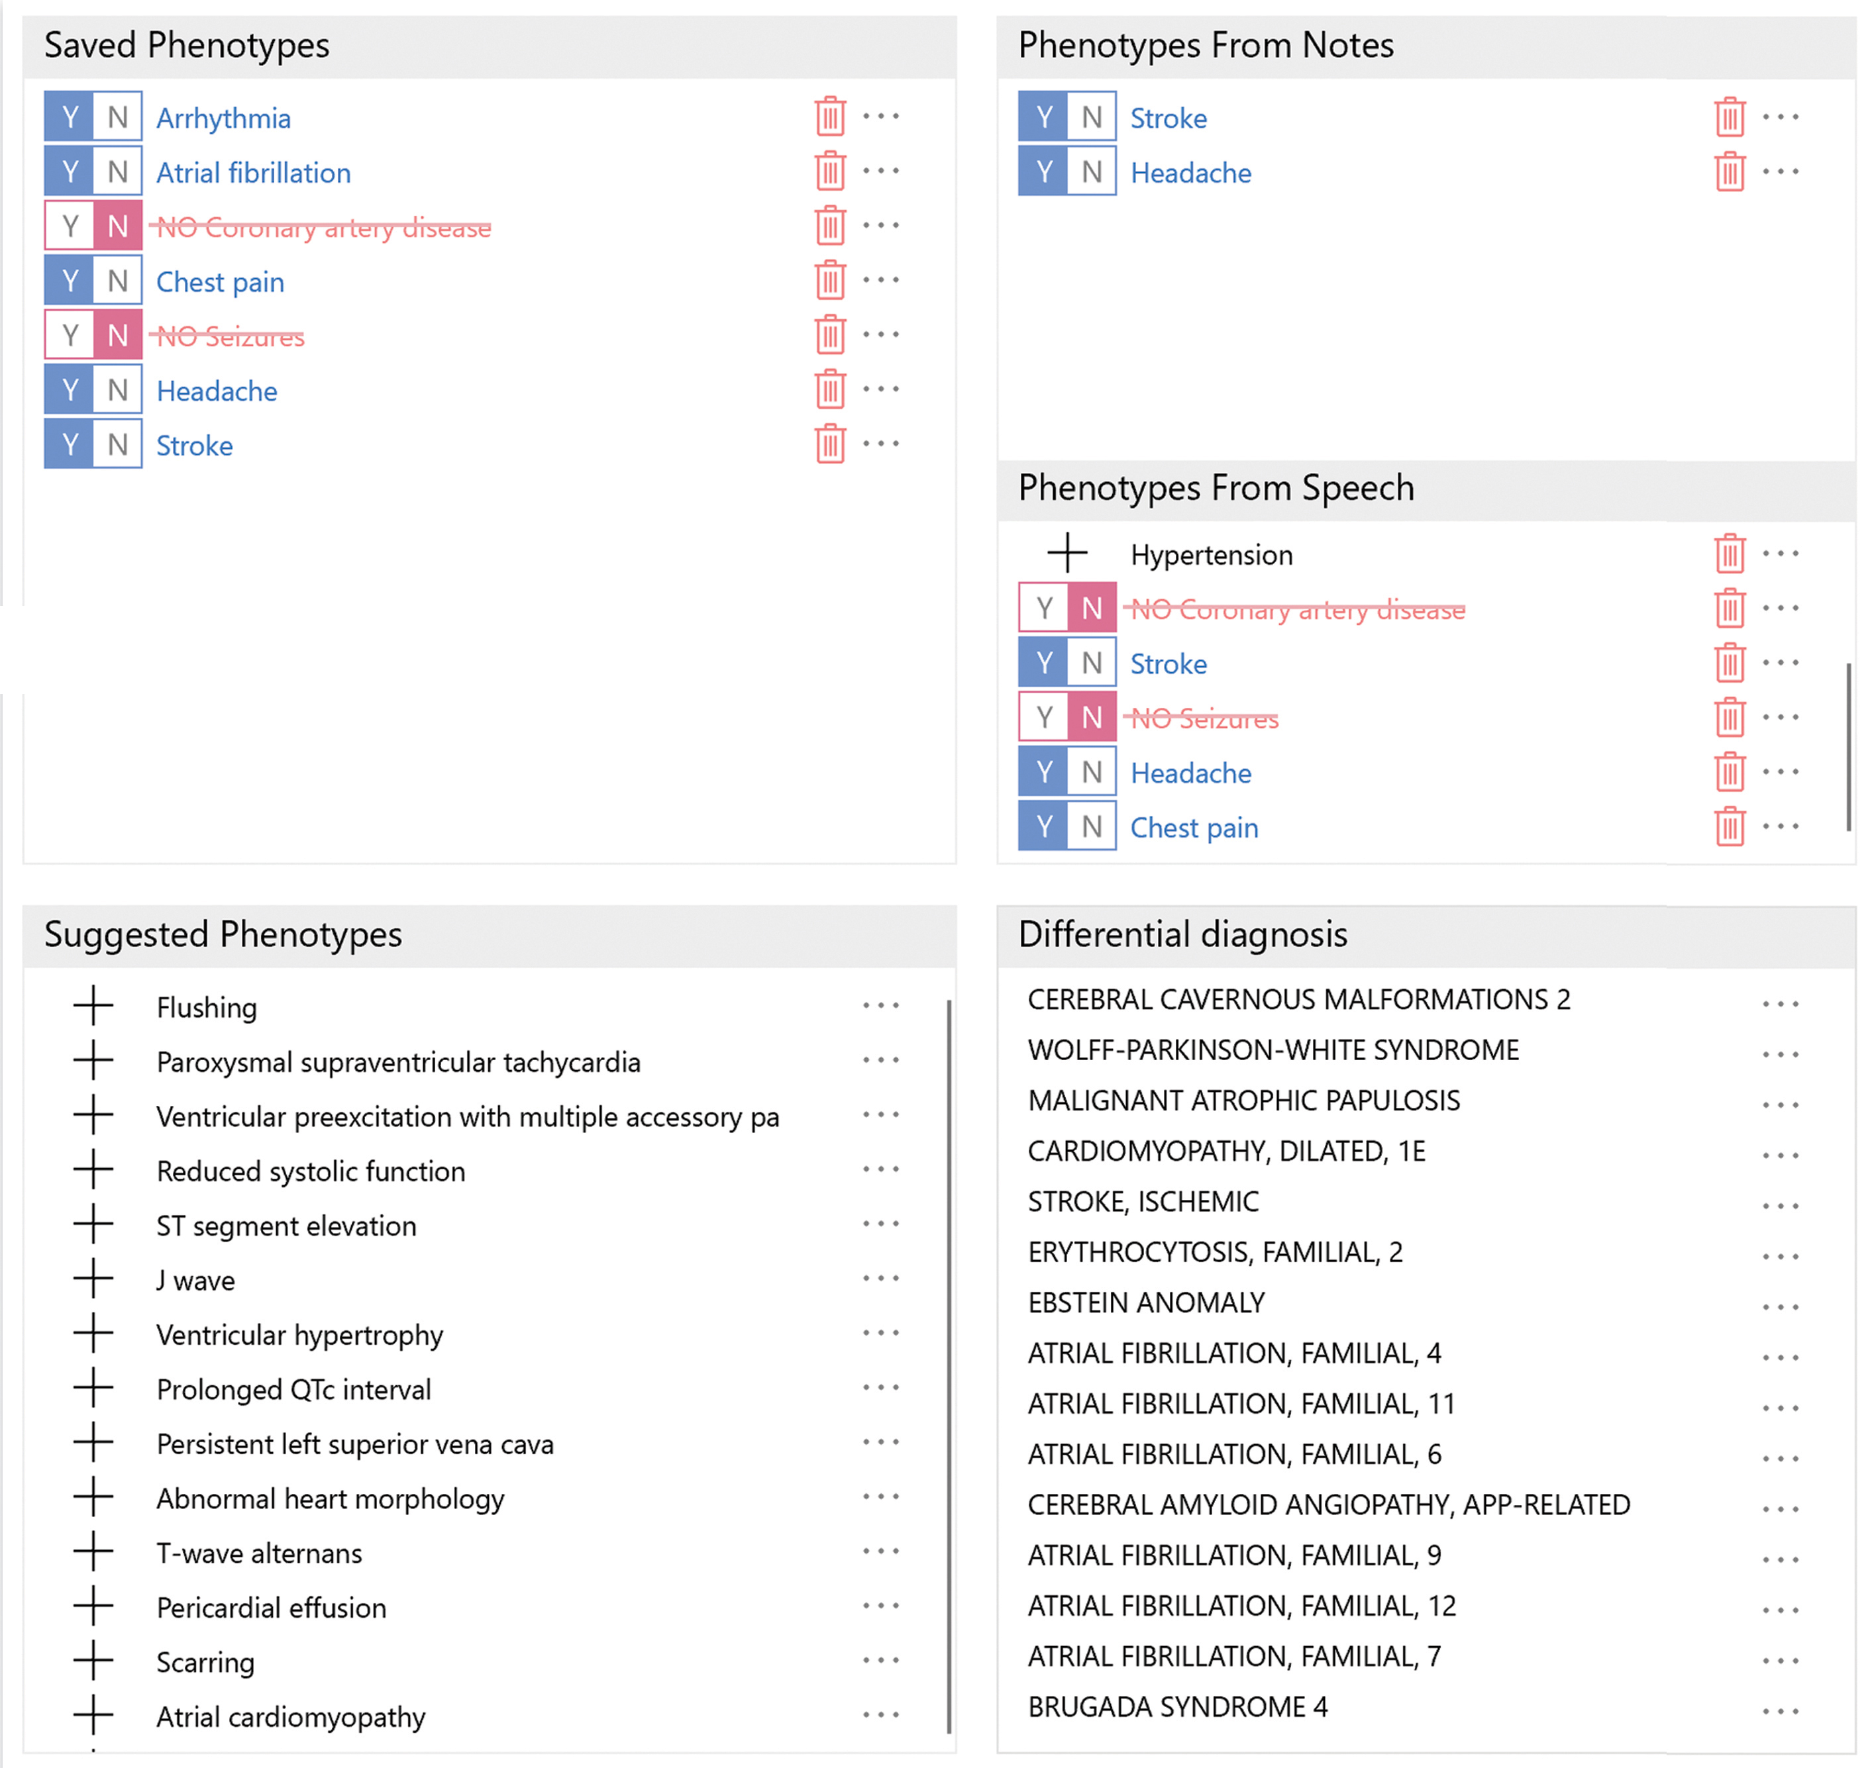
Task: Select Brugada Syndrome 4 diagnosis
Action: pyautogui.click(x=1177, y=1706)
